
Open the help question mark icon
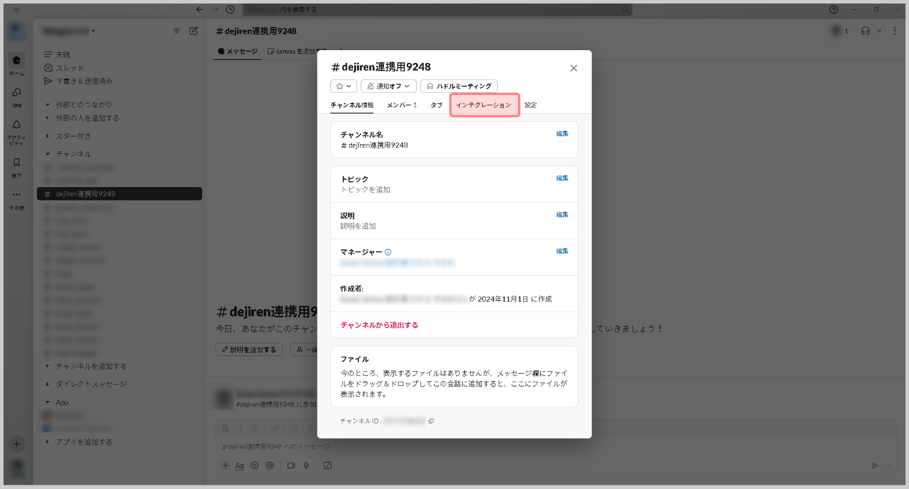tap(834, 9)
